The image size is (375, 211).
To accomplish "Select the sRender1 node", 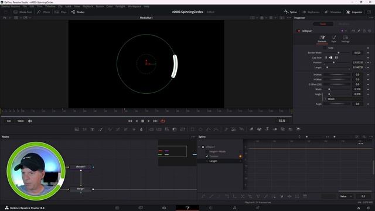I will click(81, 166).
